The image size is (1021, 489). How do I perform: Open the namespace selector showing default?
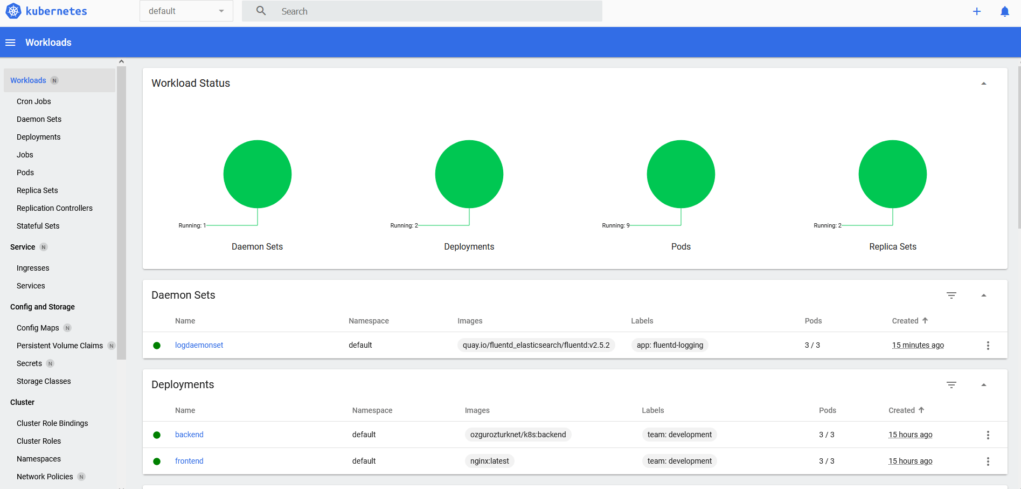coord(186,11)
